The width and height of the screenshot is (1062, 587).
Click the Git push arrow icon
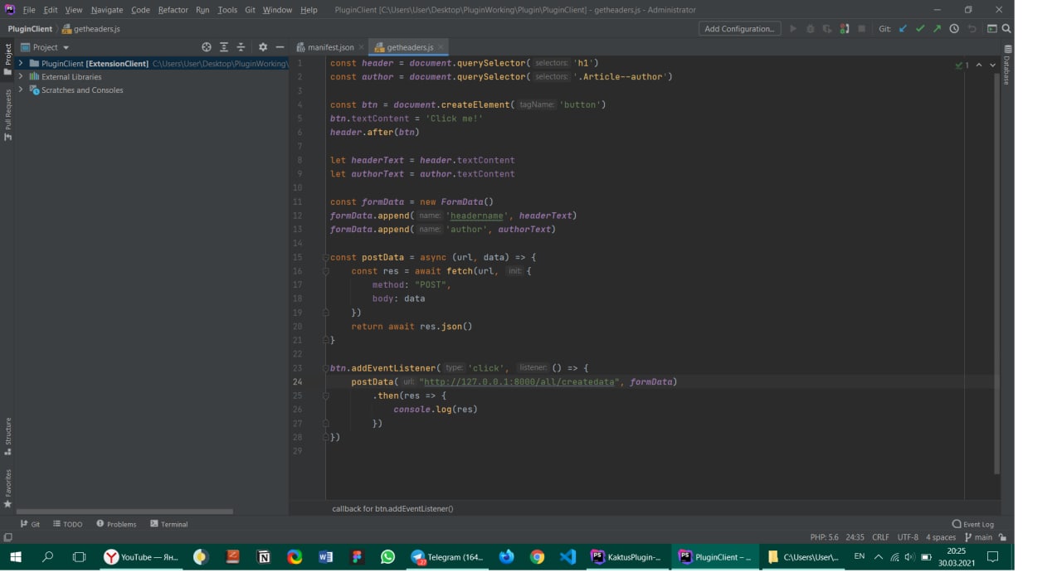click(x=937, y=29)
